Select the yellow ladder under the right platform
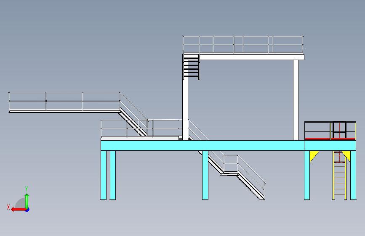The height and width of the screenshot is (236, 365). (x=339, y=176)
